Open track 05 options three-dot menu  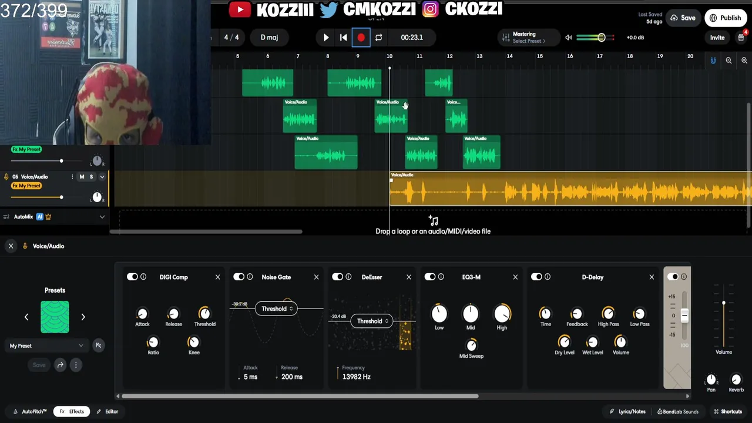[72, 177]
